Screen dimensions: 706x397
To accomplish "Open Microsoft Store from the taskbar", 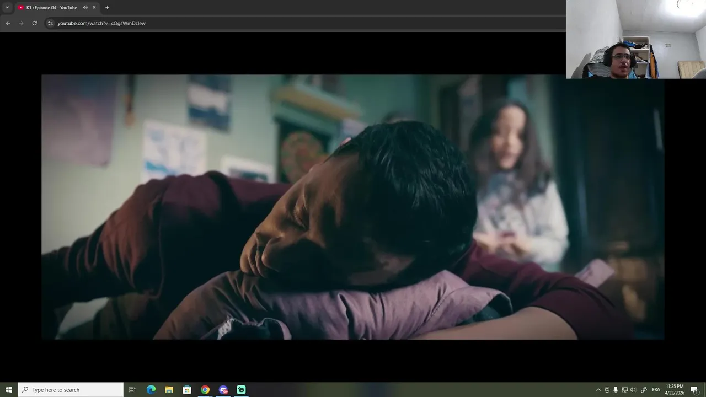I will click(187, 390).
